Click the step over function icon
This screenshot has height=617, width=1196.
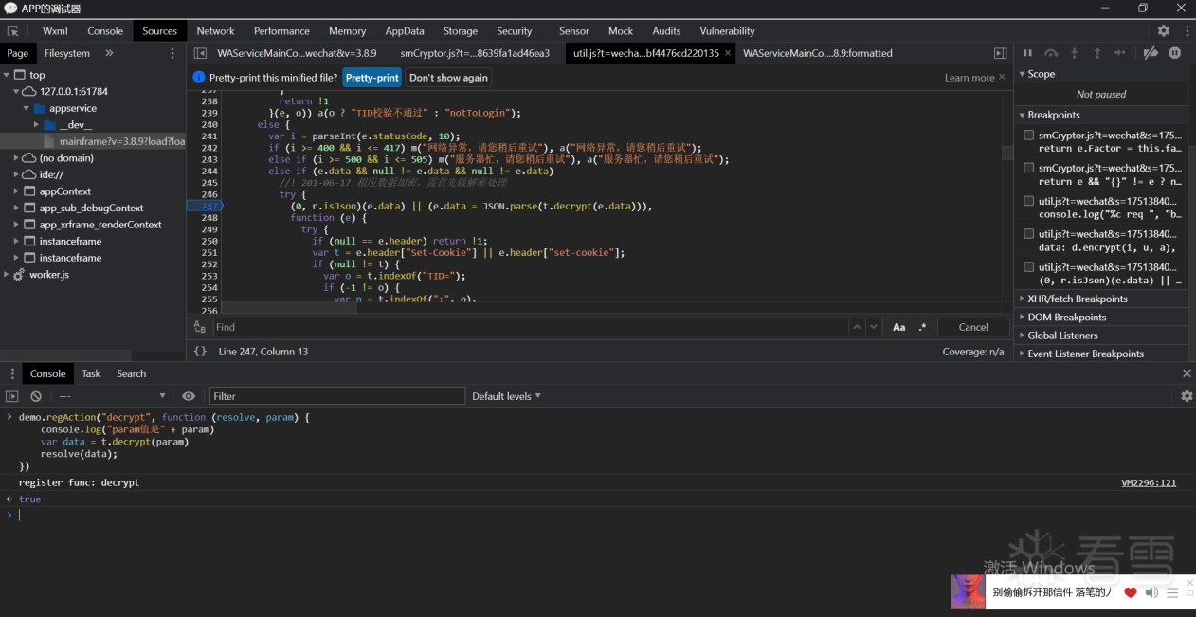click(1051, 53)
